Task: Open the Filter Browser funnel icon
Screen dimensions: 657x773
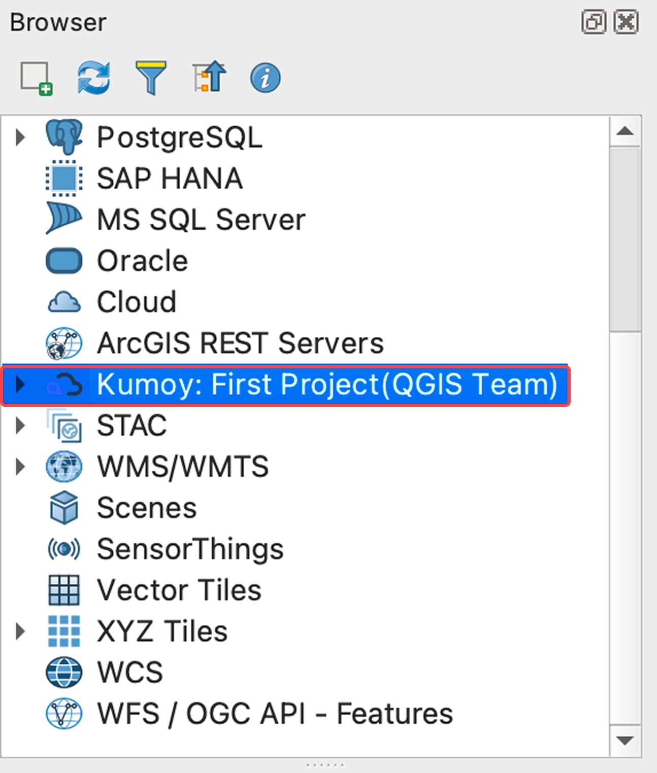Action: coord(151,77)
